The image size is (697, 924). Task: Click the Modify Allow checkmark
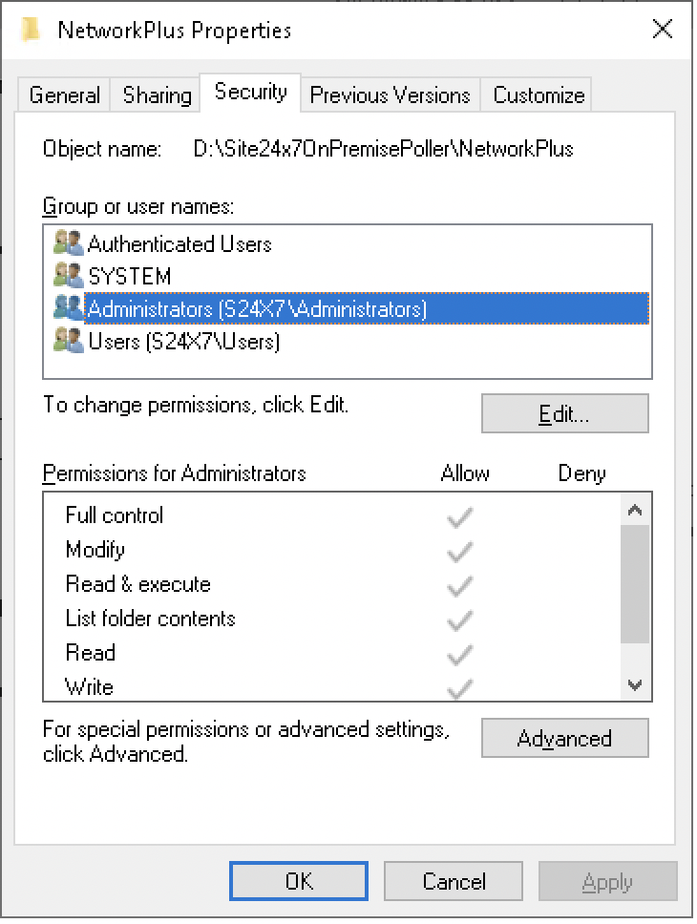[460, 551]
